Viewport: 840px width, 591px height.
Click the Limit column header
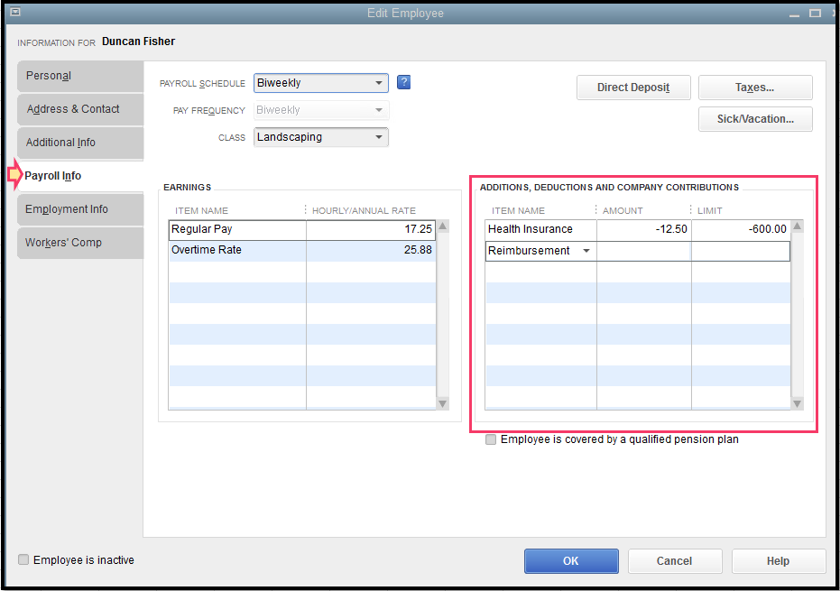(710, 210)
